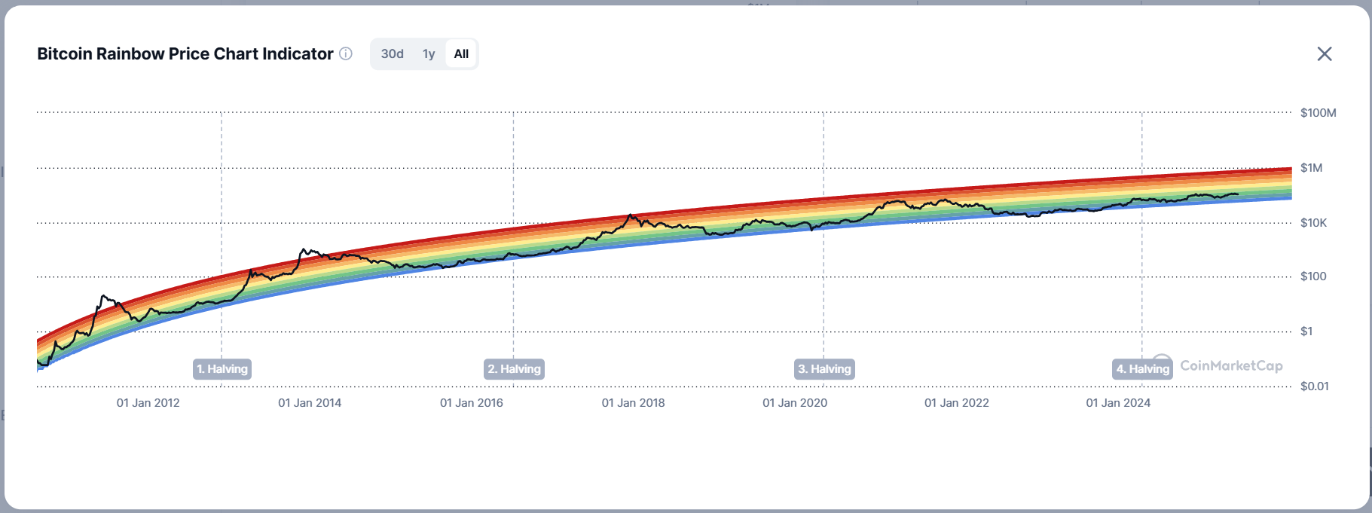Click the $1 y-axis label
The width and height of the screenshot is (1372, 513).
click(1306, 331)
